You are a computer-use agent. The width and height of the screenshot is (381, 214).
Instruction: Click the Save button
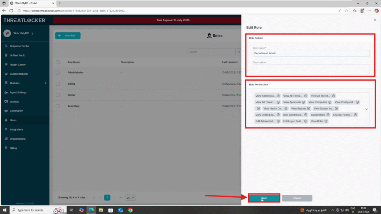tap(264, 198)
